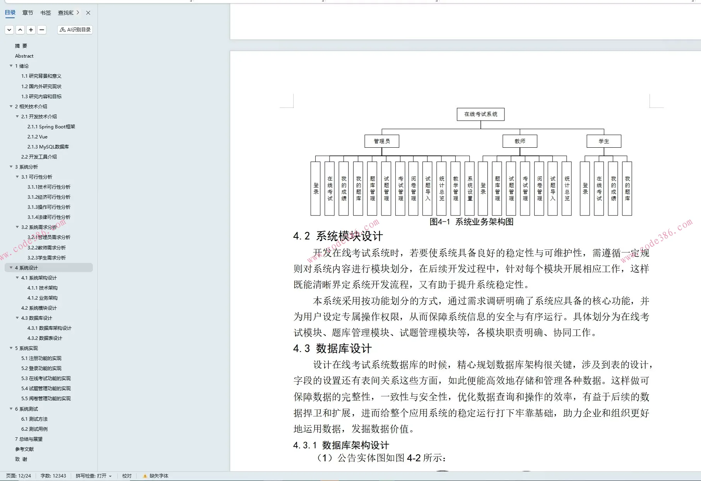Switch to the 章节 chapters tab
This screenshot has height=481, width=701.
coord(27,13)
